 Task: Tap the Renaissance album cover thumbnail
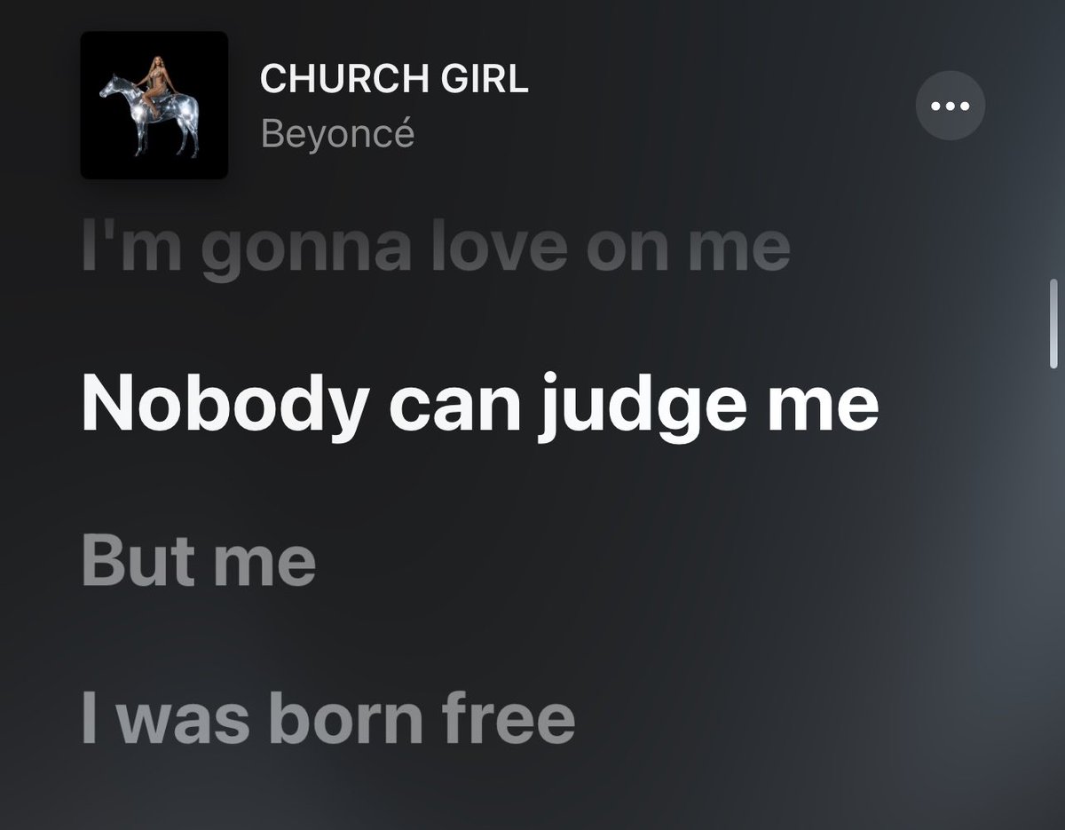coord(154,106)
